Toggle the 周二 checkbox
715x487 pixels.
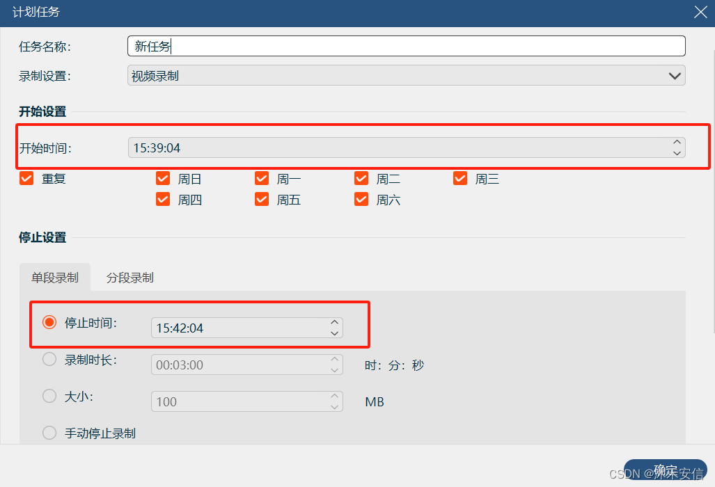pos(361,178)
